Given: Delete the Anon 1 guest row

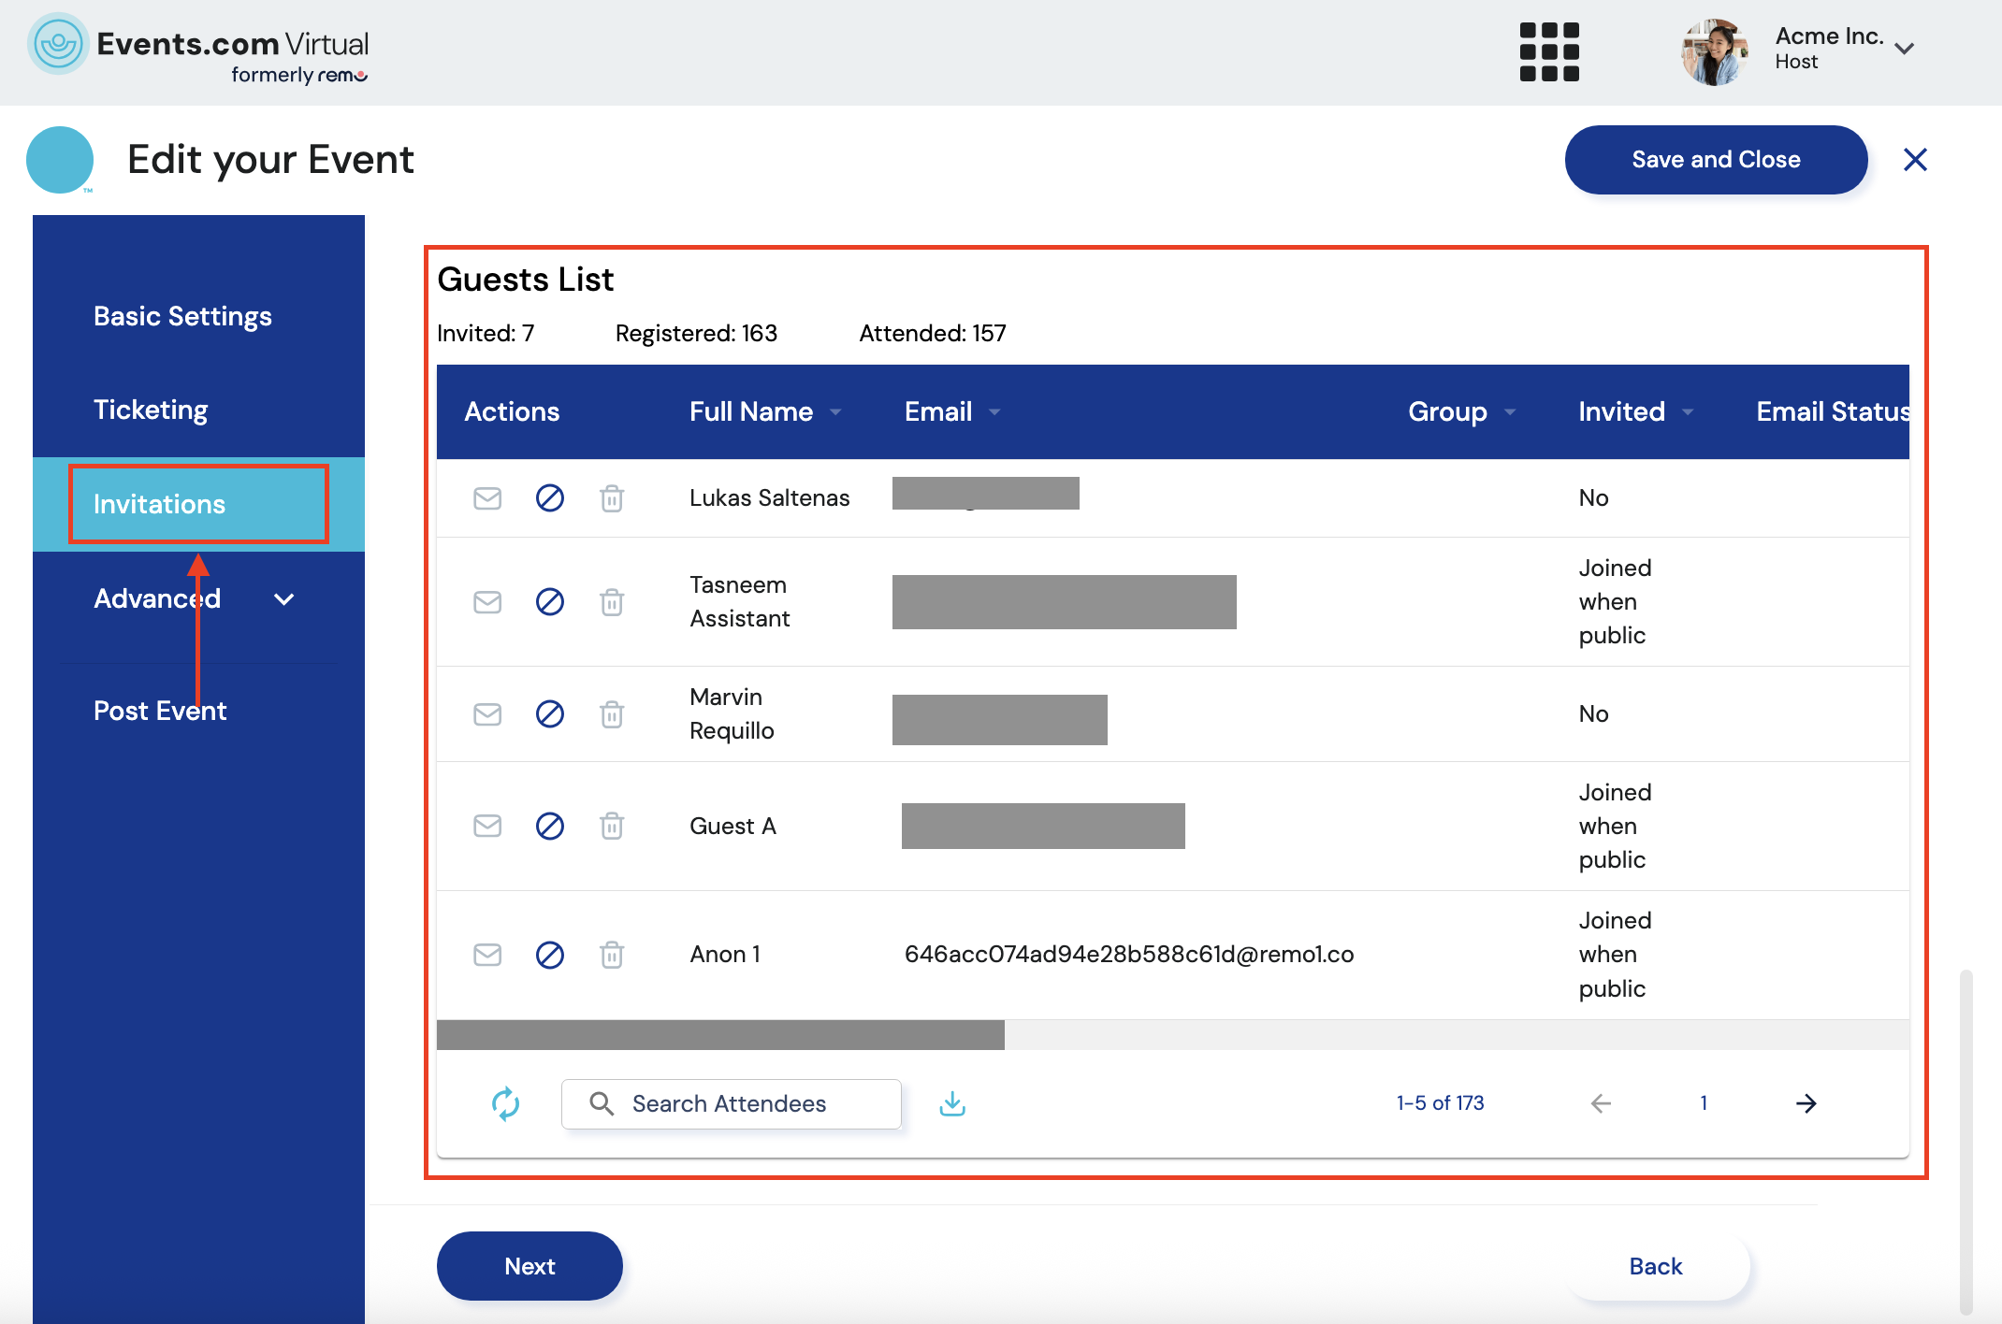Looking at the screenshot, I should (612, 955).
